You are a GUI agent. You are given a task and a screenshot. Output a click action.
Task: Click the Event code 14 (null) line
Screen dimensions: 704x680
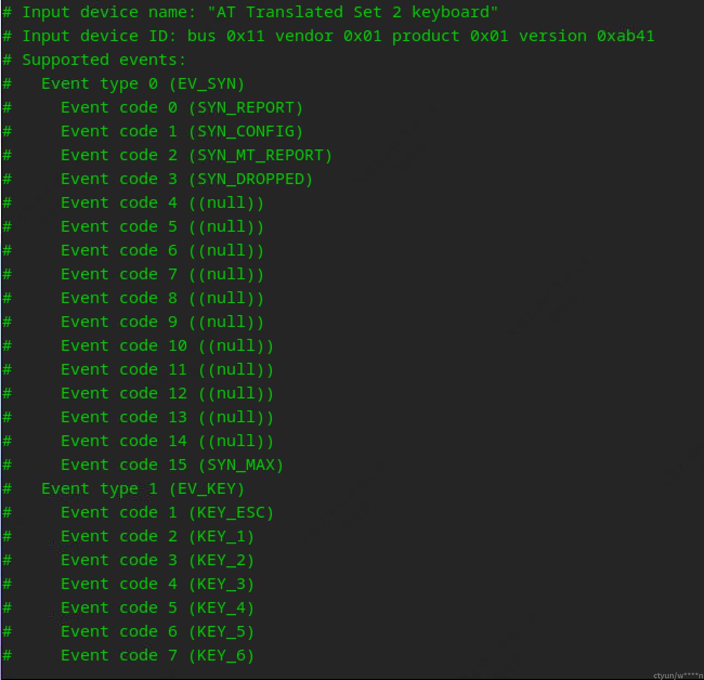point(138,441)
